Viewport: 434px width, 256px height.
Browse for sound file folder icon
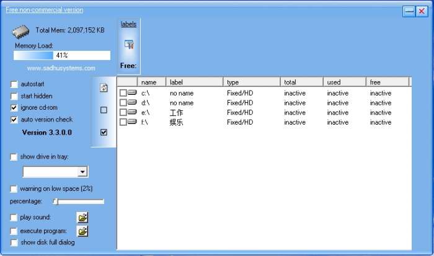[x=82, y=218]
